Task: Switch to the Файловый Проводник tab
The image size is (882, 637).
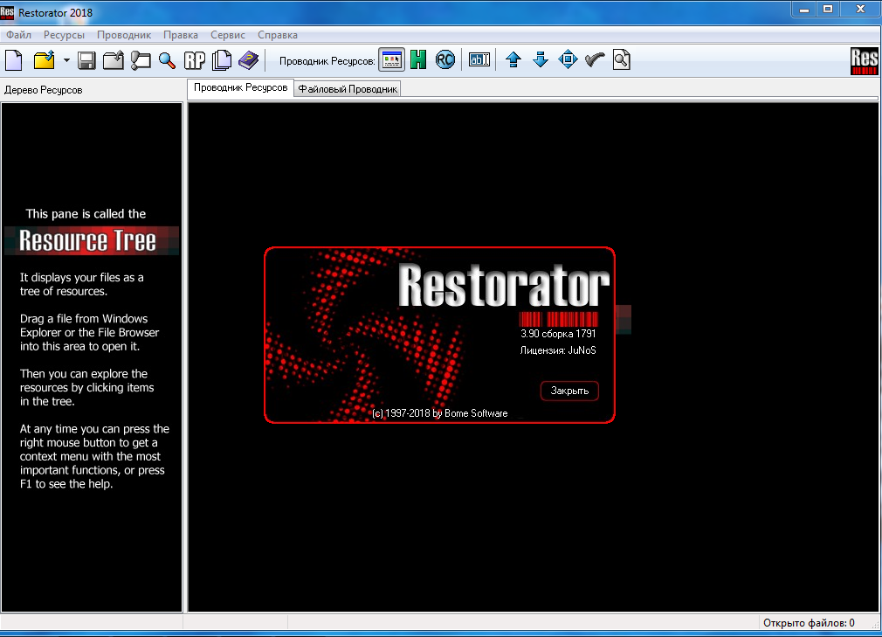Action: point(348,89)
